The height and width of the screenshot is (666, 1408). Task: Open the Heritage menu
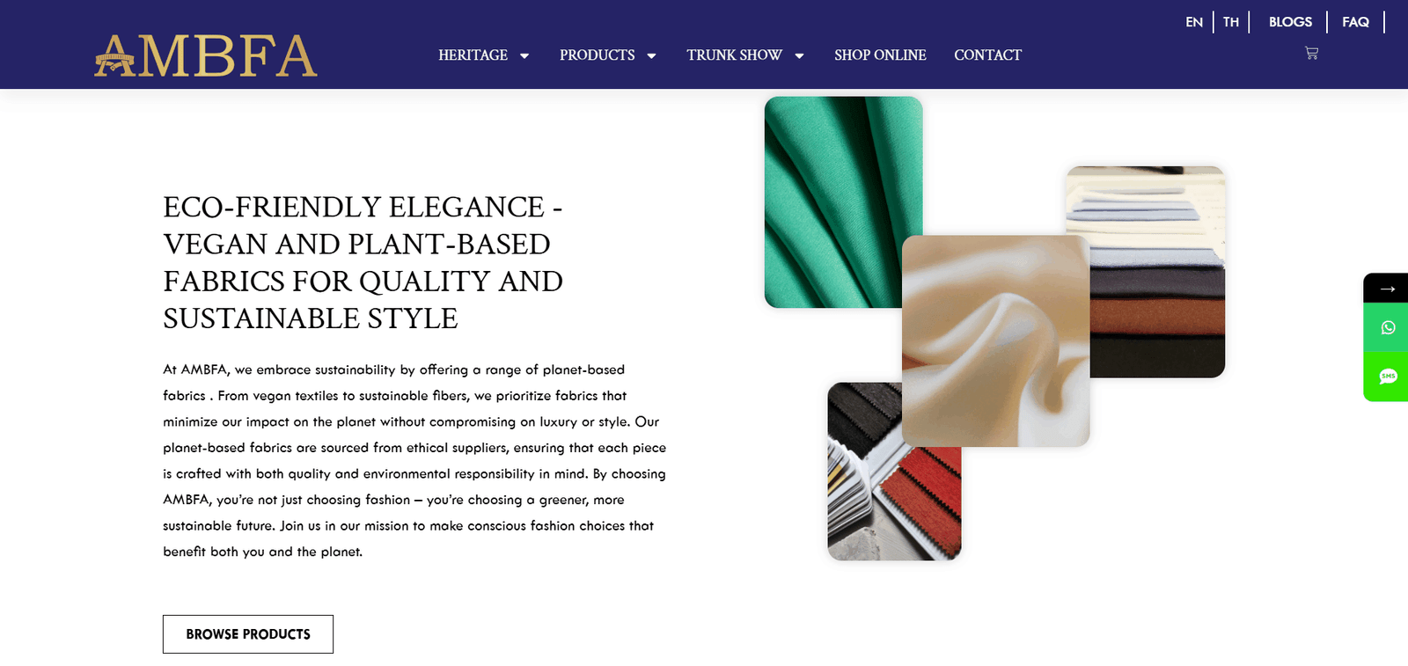[x=473, y=55]
